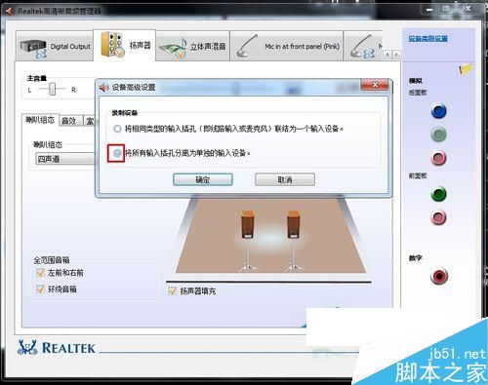Adjust the L/R balance slider thumb
The image size is (488, 385).
[52, 89]
